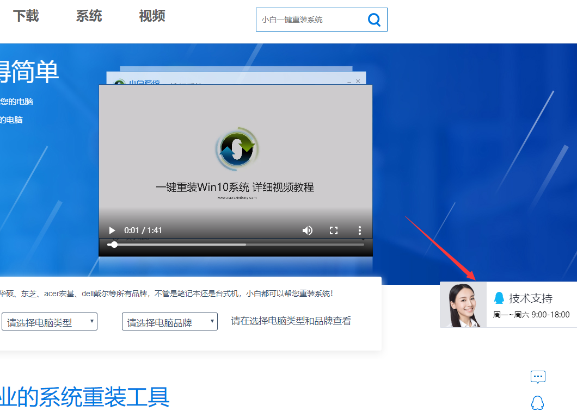Viewport: 577px width, 412px height.
Task: Select the 系统 navigation item
Action: pyautogui.click(x=89, y=16)
